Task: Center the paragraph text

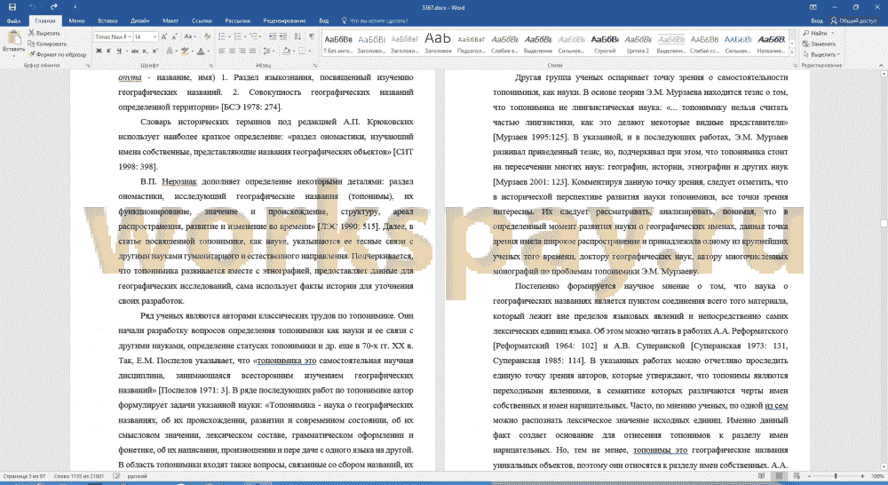Action: click(x=232, y=51)
